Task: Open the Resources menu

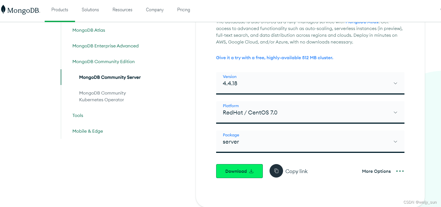Action: click(122, 10)
